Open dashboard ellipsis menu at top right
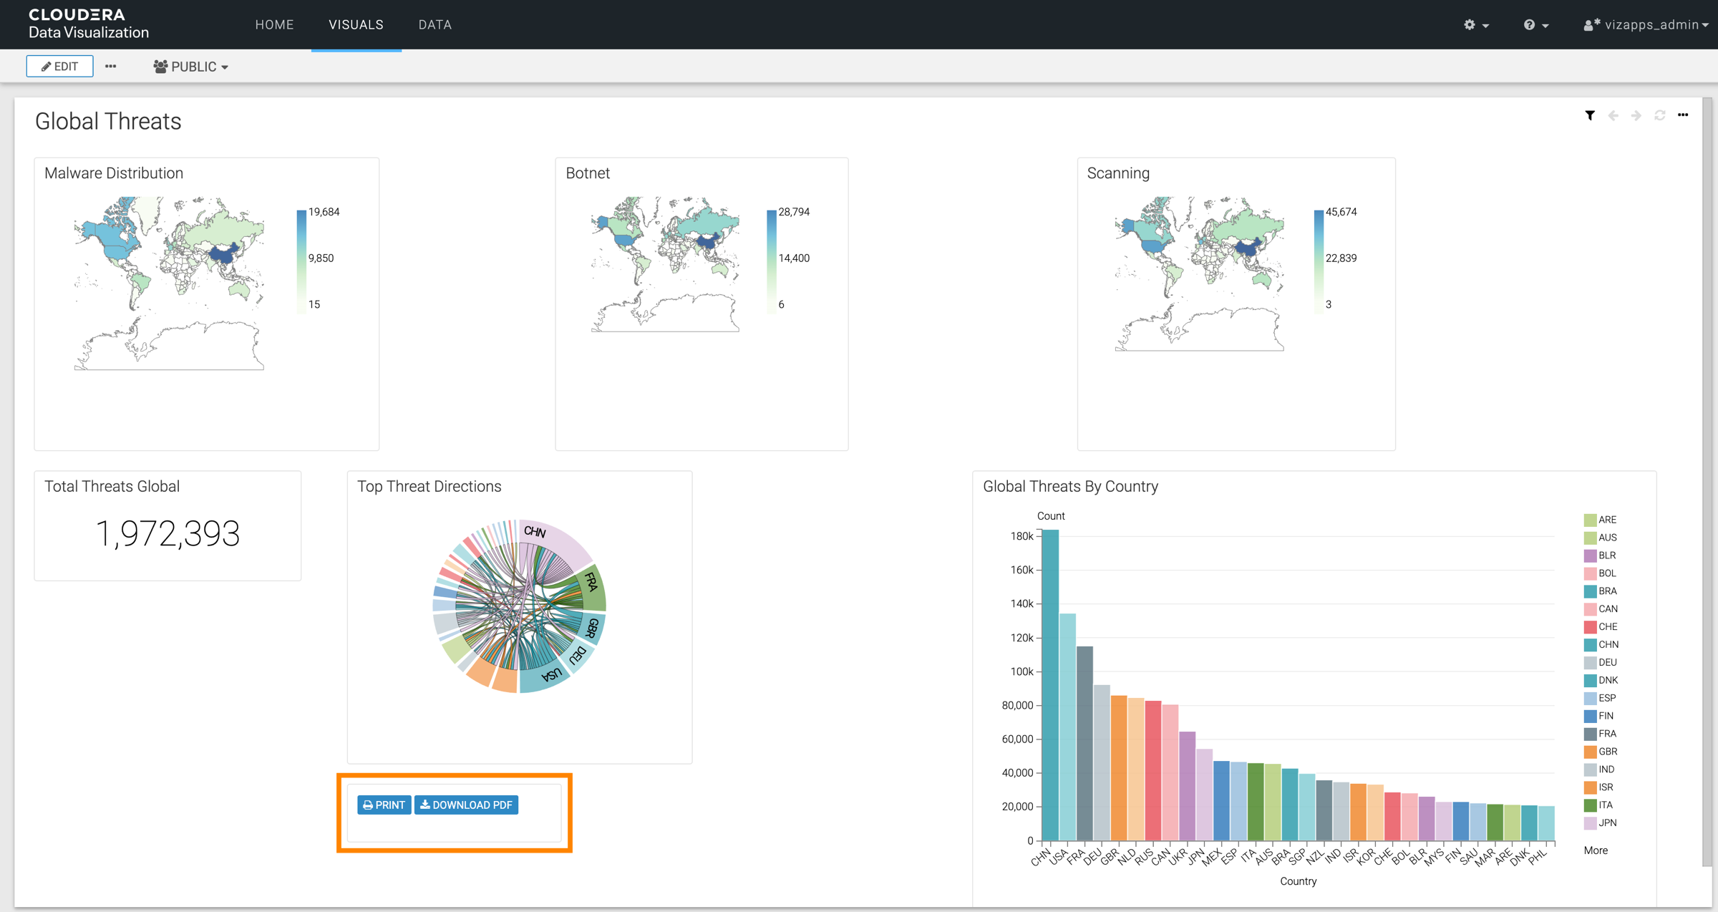This screenshot has width=1718, height=912. [x=1683, y=115]
